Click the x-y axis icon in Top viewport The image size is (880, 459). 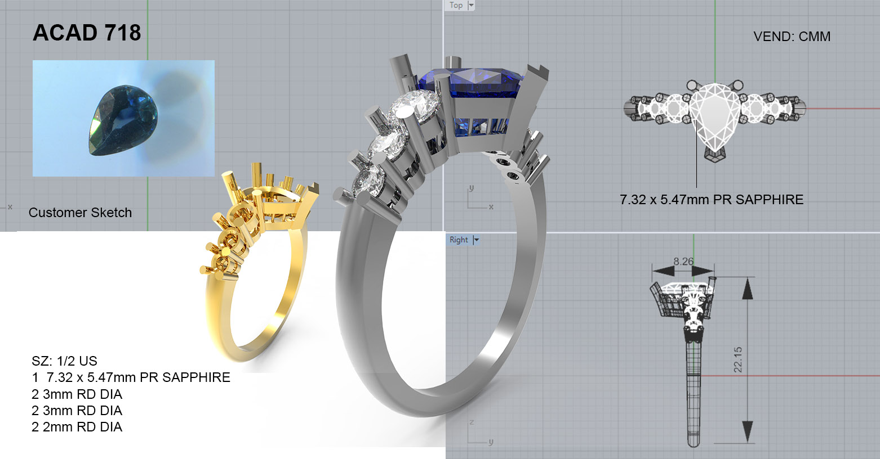[x=480, y=198]
